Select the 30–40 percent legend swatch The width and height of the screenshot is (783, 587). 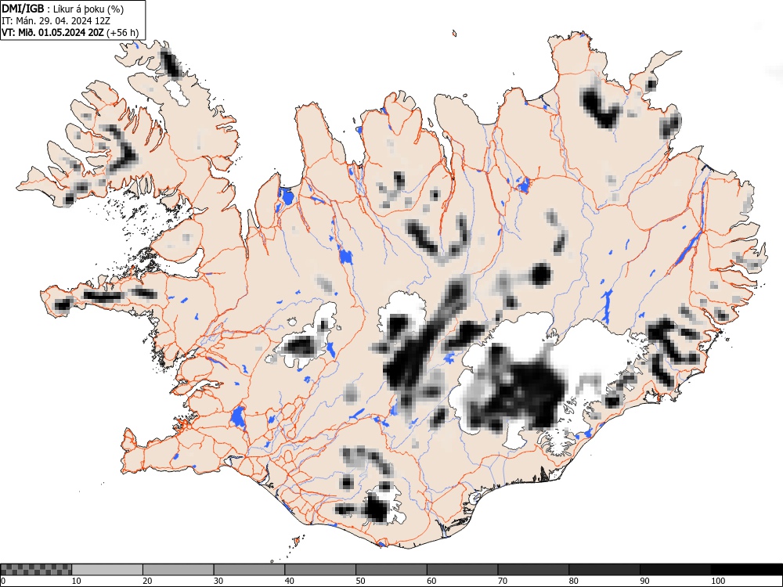tap(249, 570)
